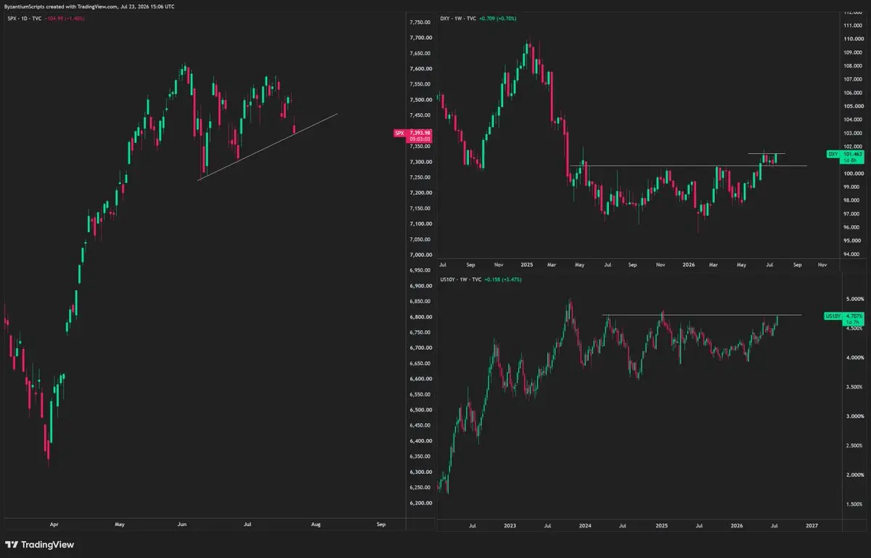Click '106.000' on the DXY price axis

pyautogui.click(x=852, y=93)
